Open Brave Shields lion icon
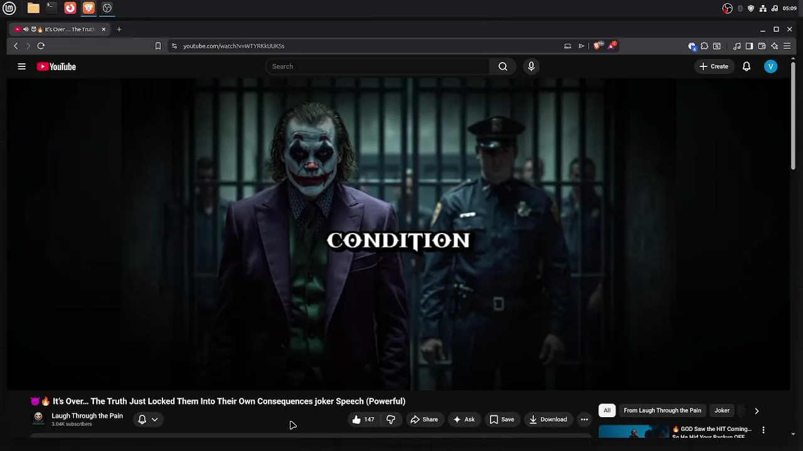 (597, 46)
